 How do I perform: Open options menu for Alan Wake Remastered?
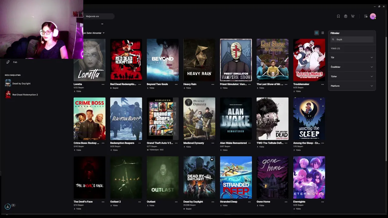click(x=249, y=143)
